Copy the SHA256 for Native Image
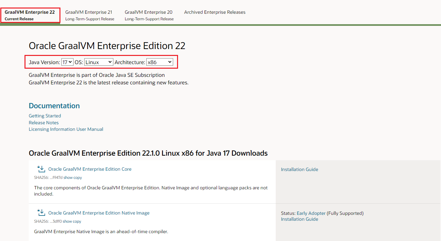Viewport: 441px width, 241px height. [x=77, y=221]
